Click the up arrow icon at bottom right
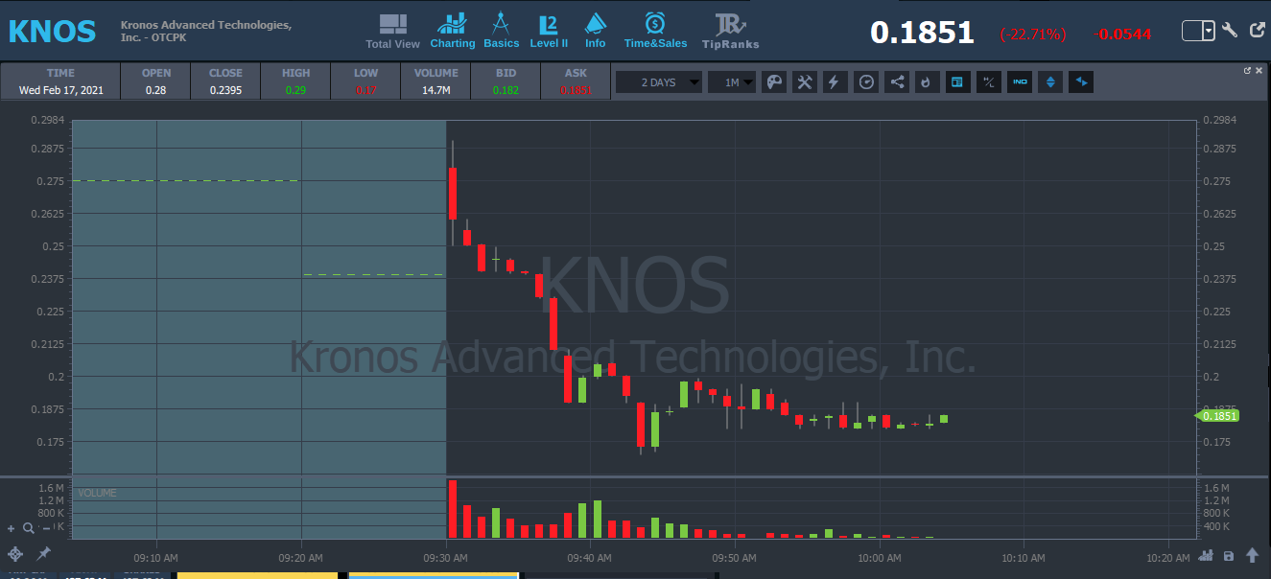 pyautogui.click(x=1252, y=556)
